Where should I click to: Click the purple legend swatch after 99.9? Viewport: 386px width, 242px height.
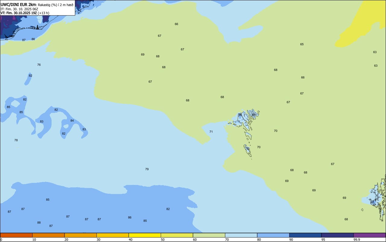click(x=370, y=235)
